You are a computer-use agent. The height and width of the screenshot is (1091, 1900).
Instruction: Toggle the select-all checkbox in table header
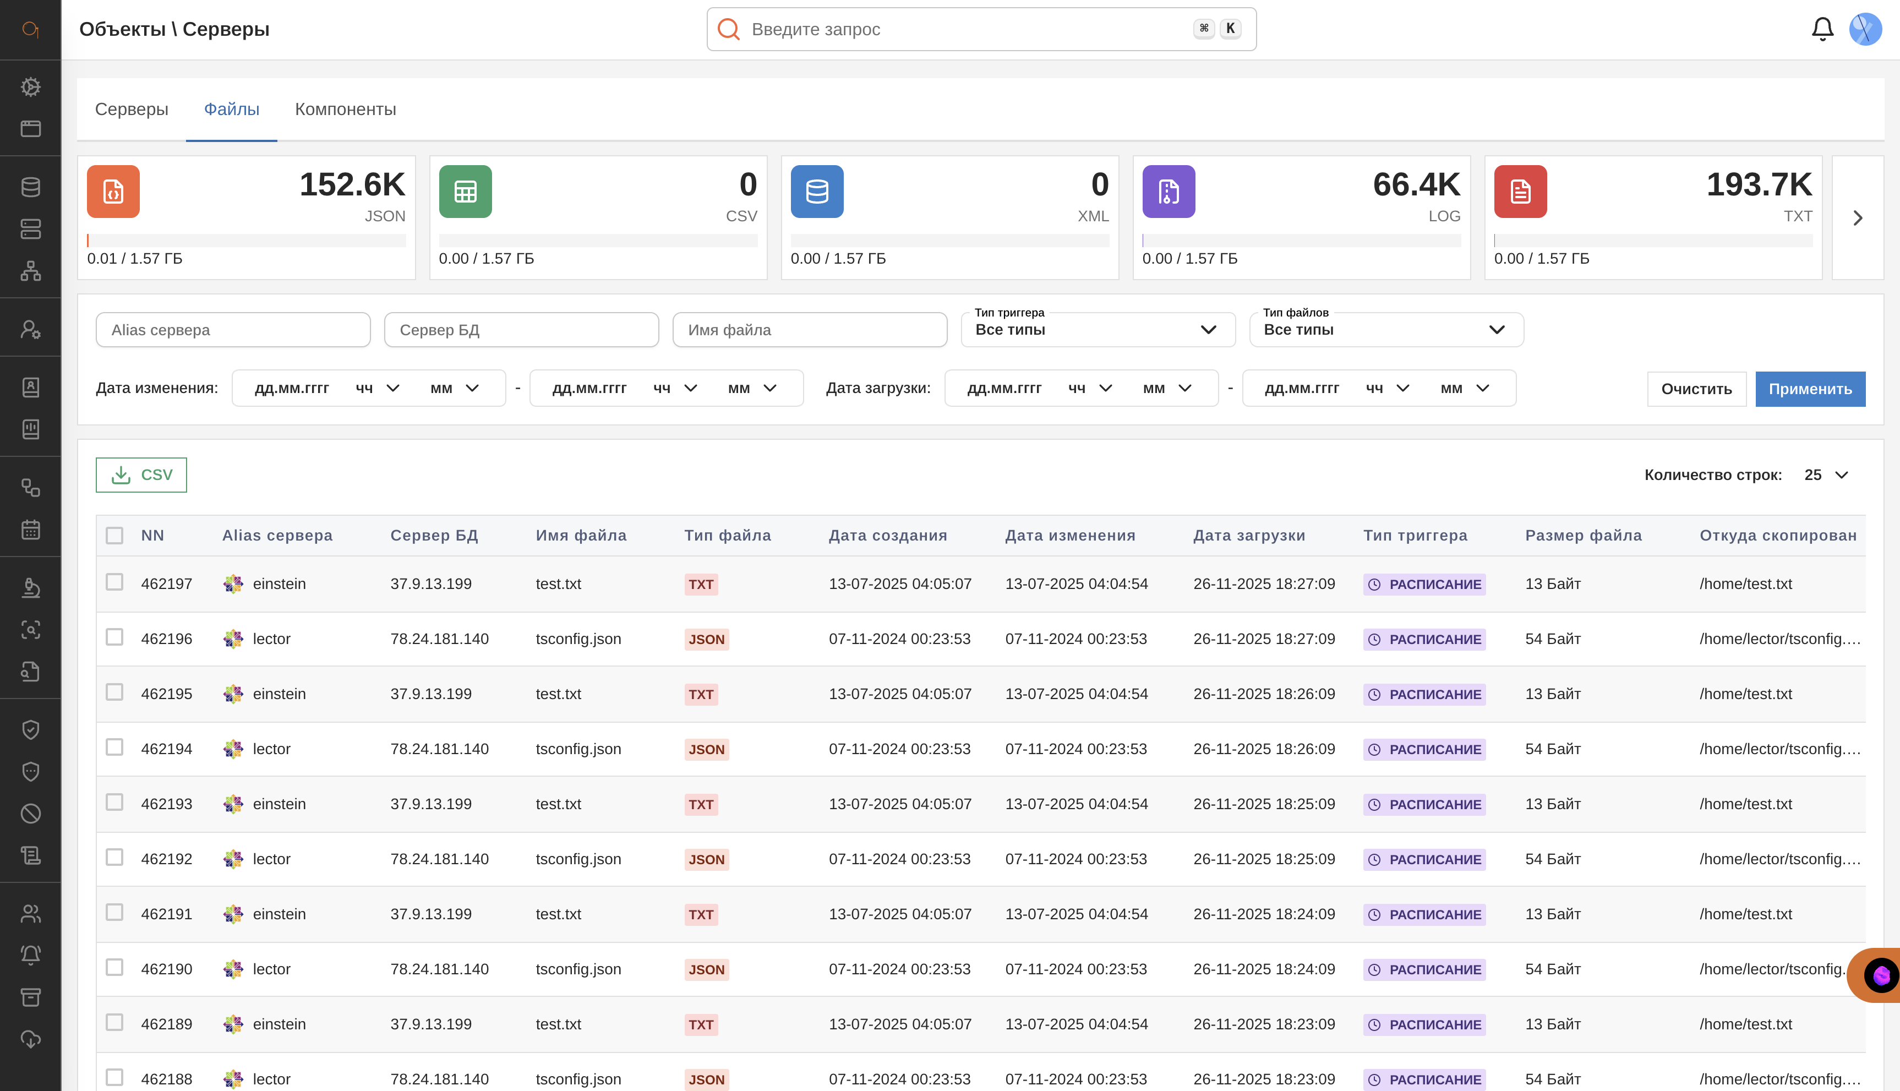[x=114, y=535]
